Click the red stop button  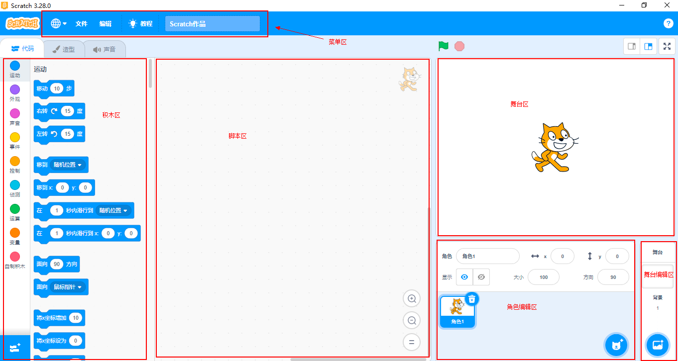(459, 46)
